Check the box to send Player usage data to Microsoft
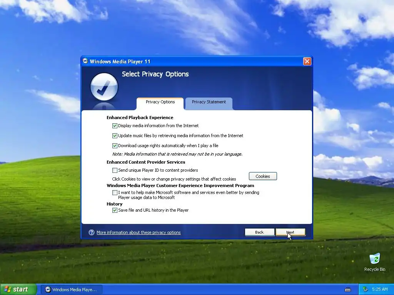This screenshot has height=295, width=394. (115, 193)
